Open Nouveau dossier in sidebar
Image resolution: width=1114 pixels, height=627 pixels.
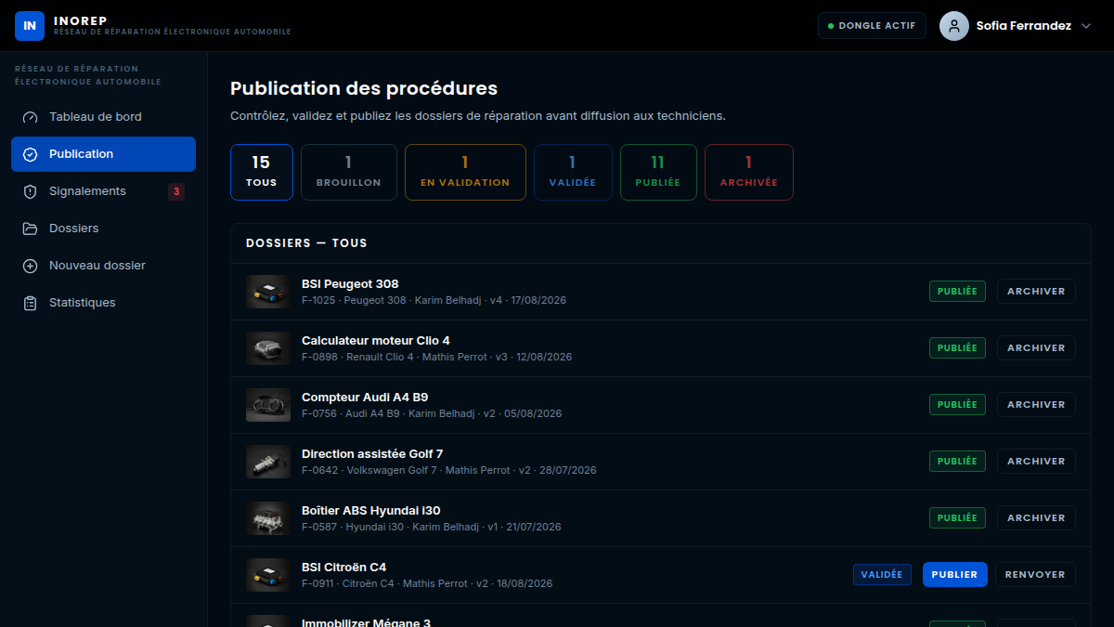(x=103, y=266)
